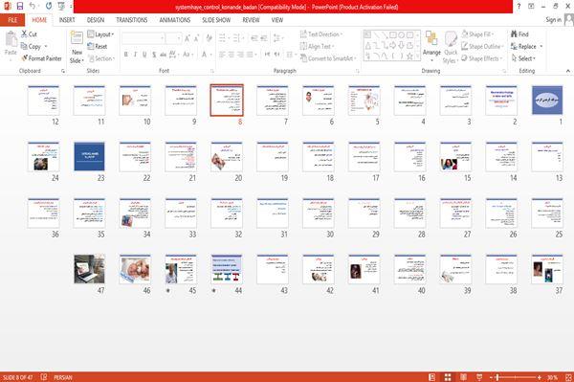This screenshot has height=382, width=574.
Task: Click the Undo arrow in title bar
Action: coord(33,7)
